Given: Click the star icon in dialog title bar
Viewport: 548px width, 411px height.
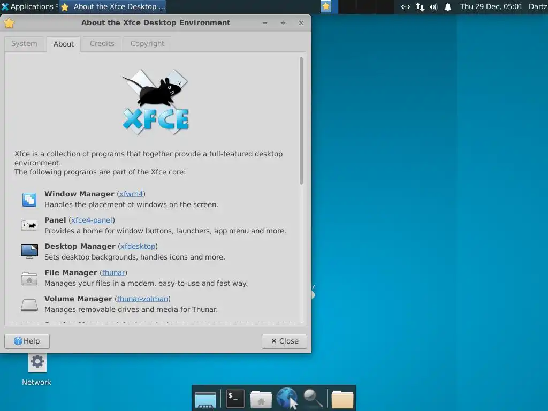Looking at the screenshot, I should pos(9,23).
